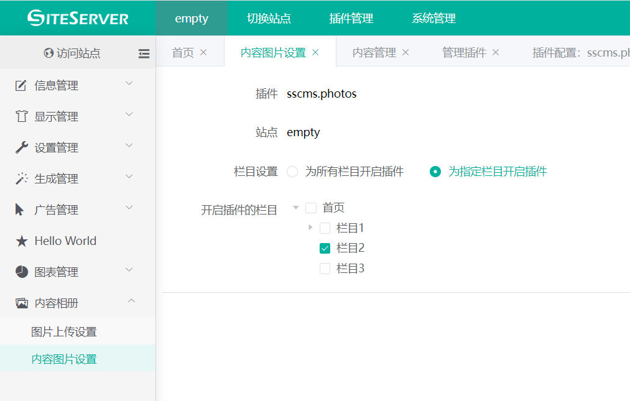Open 插件管理 in the top menu

[x=351, y=19]
